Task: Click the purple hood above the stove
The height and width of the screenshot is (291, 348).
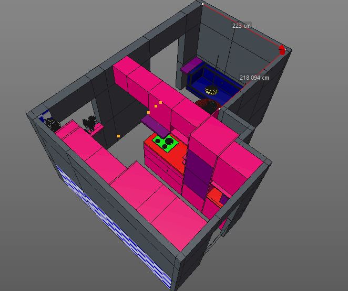Action: (155, 124)
